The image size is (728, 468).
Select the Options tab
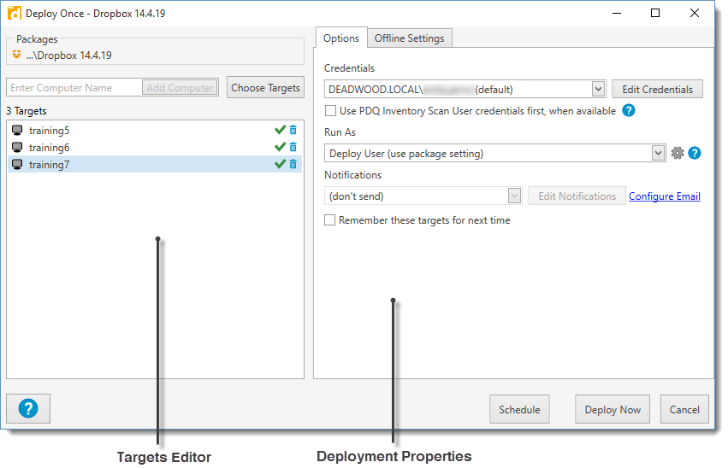[340, 38]
